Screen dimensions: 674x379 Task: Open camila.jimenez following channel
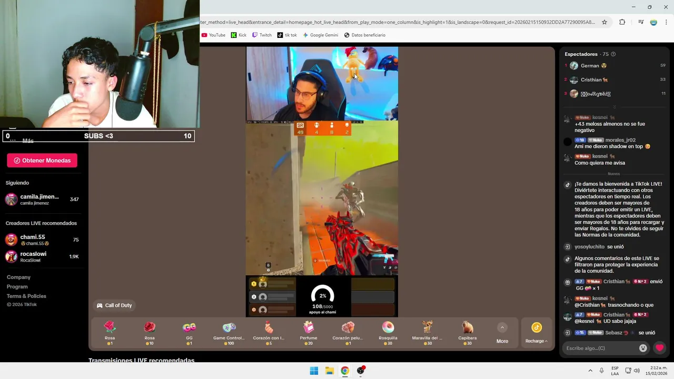click(42, 200)
